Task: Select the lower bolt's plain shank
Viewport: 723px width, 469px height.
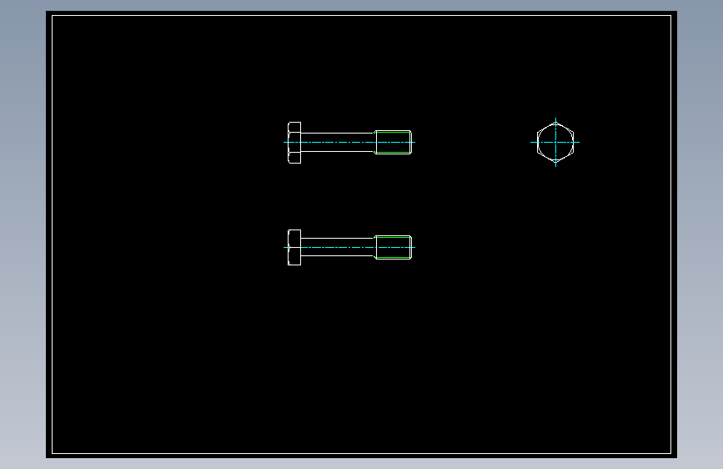Action: pos(338,247)
